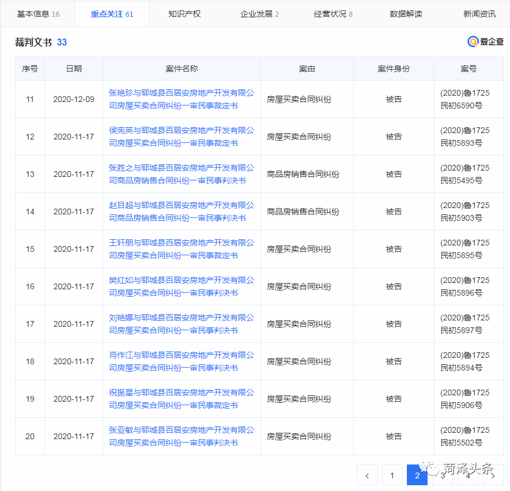Open the 基本信息 tab
Image resolution: width=510 pixels, height=491 pixels.
[38, 14]
